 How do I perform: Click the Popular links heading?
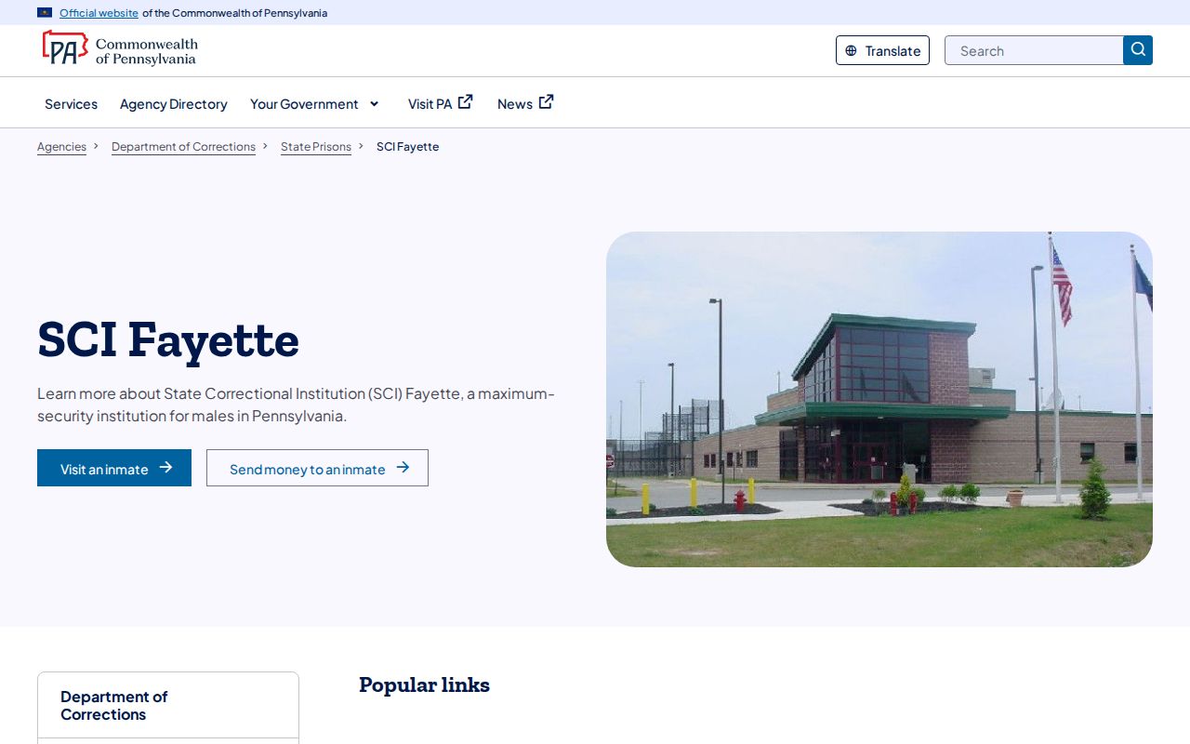click(x=424, y=685)
